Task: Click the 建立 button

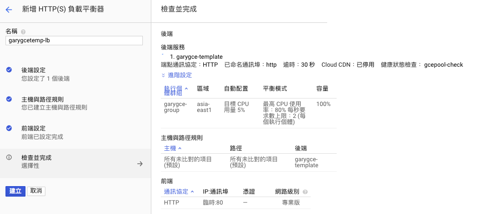Action: pyautogui.click(x=15, y=191)
